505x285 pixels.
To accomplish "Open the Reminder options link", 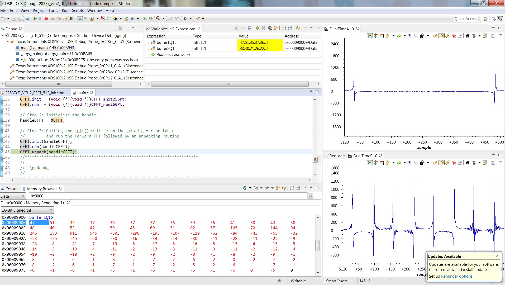I will point(457,276).
